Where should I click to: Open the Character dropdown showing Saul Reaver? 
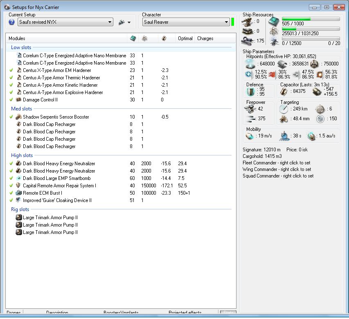coord(186,22)
